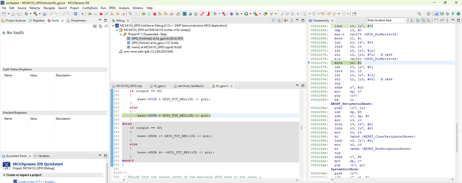Switch to the green waveform perspective icon

click(442, 14)
